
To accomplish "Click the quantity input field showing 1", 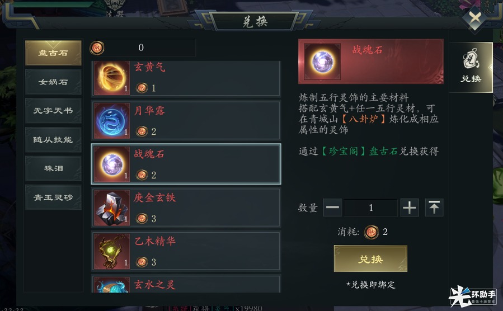I will coord(371,208).
